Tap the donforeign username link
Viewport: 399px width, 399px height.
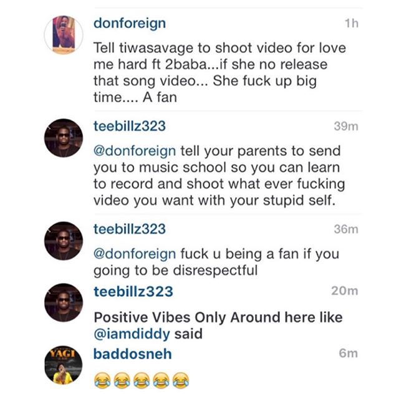click(x=130, y=24)
